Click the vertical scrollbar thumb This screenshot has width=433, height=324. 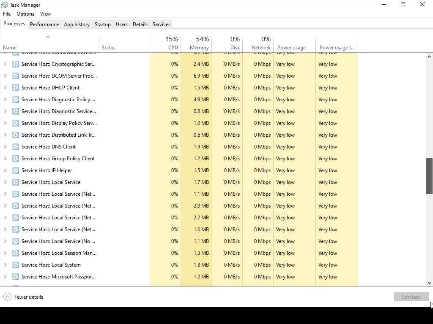pos(429,176)
